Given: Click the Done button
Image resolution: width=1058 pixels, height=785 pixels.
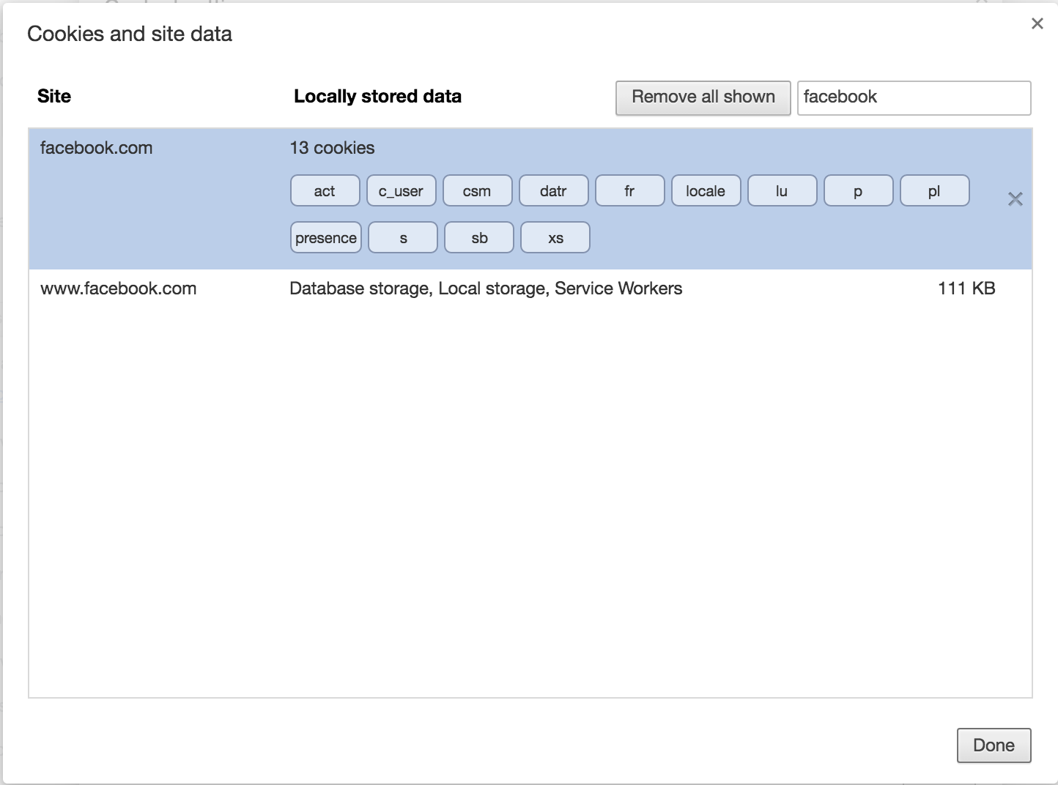Looking at the screenshot, I should click(994, 745).
